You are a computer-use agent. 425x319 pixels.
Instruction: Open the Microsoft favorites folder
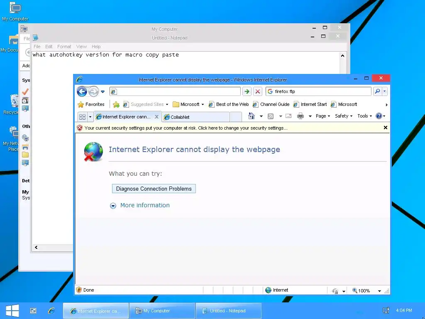pos(188,104)
